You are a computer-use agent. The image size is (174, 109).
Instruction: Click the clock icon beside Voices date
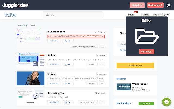[x=97, y=74]
